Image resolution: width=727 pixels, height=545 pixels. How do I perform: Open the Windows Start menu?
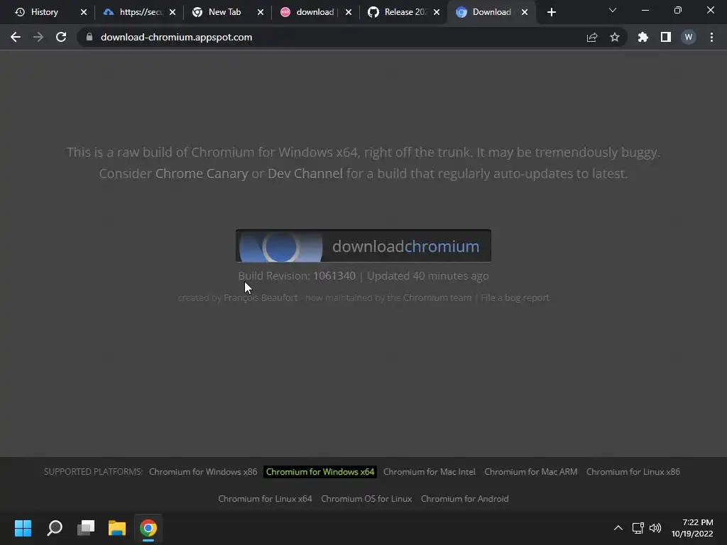coord(23,528)
